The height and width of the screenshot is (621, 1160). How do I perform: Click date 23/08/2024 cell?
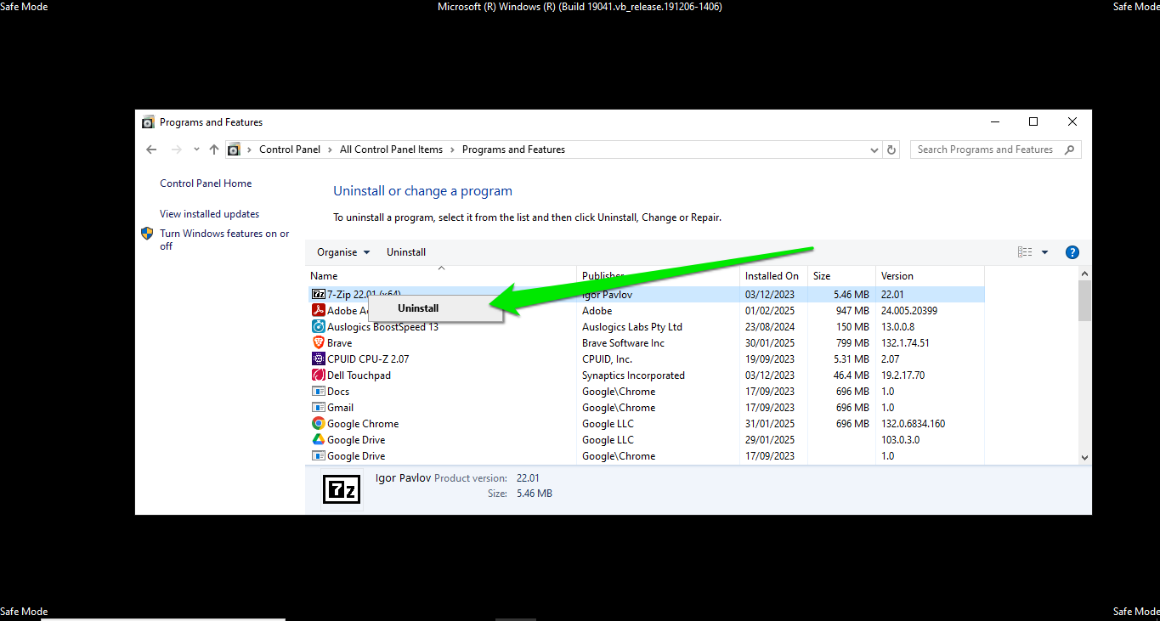pos(770,327)
